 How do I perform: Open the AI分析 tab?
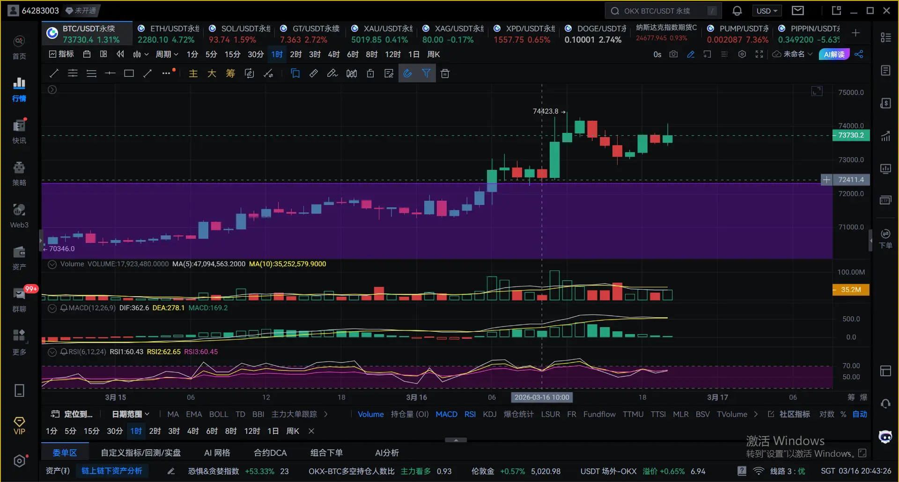387,453
